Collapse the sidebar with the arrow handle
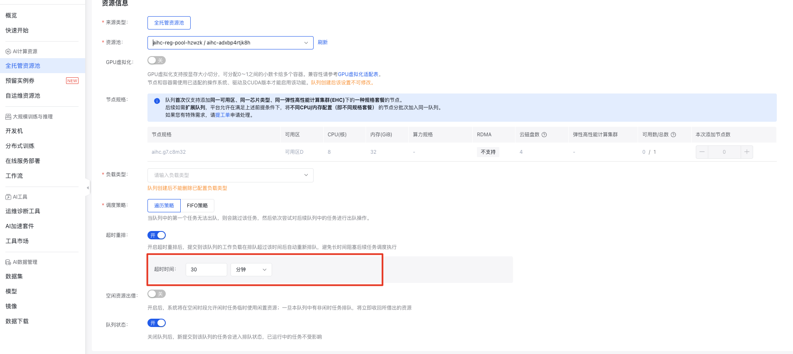This screenshot has height=354, width=793. (88, 188)
